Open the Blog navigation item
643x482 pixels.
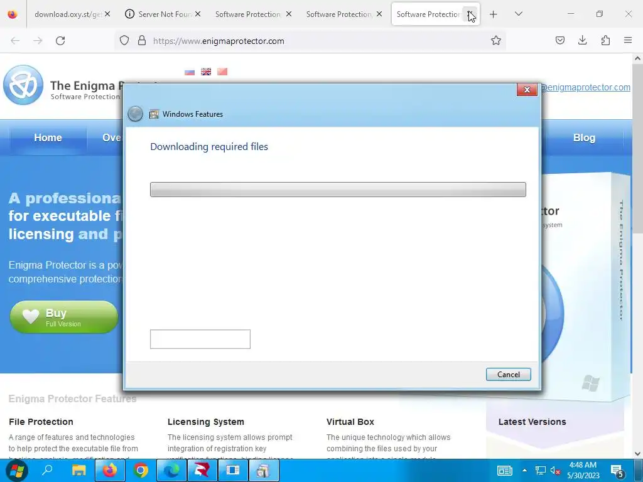(x=584, y=137)
